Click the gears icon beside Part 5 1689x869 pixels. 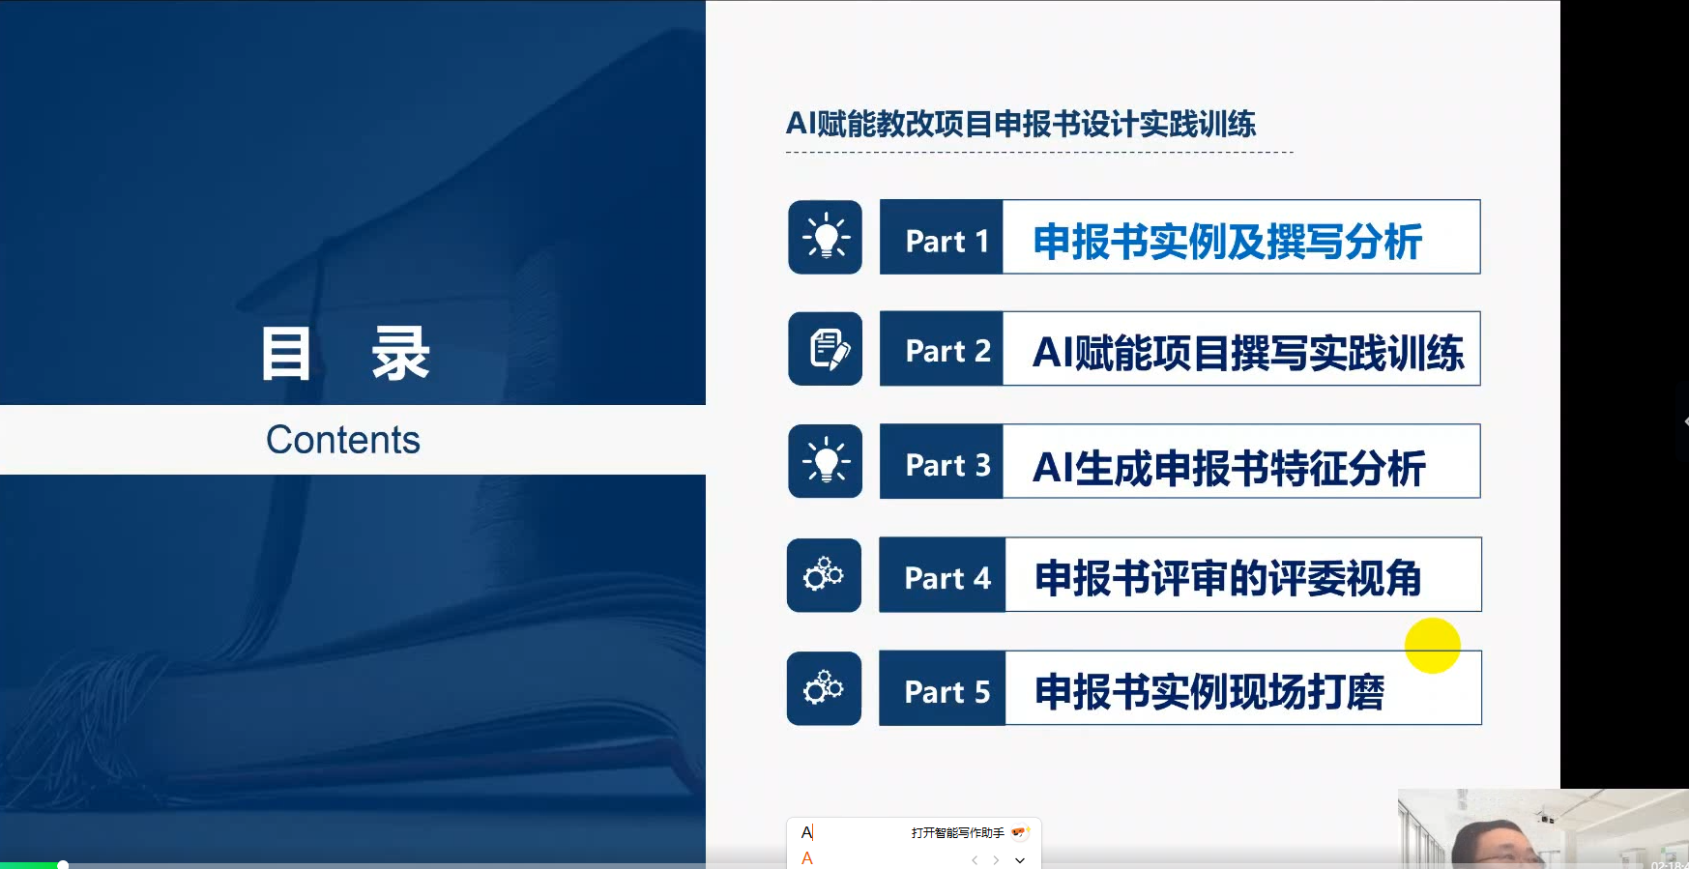click(x=824, y=688)
